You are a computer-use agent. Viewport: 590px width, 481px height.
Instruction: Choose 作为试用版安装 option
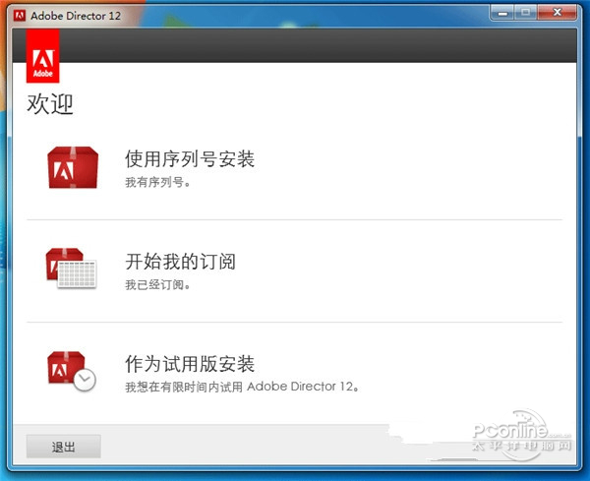[190, 364]
